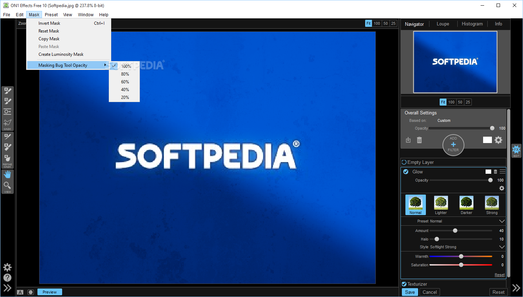Open the Masking Bug Tool Opacity submenu

pyautogui.click(x=68, y=65)
